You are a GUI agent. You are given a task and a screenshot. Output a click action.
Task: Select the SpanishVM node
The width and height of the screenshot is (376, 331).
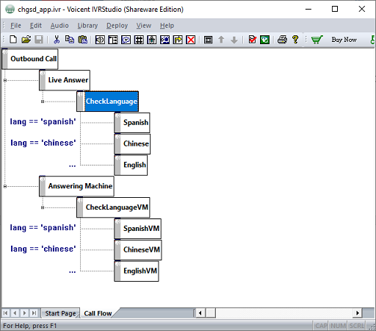[137, 229]
